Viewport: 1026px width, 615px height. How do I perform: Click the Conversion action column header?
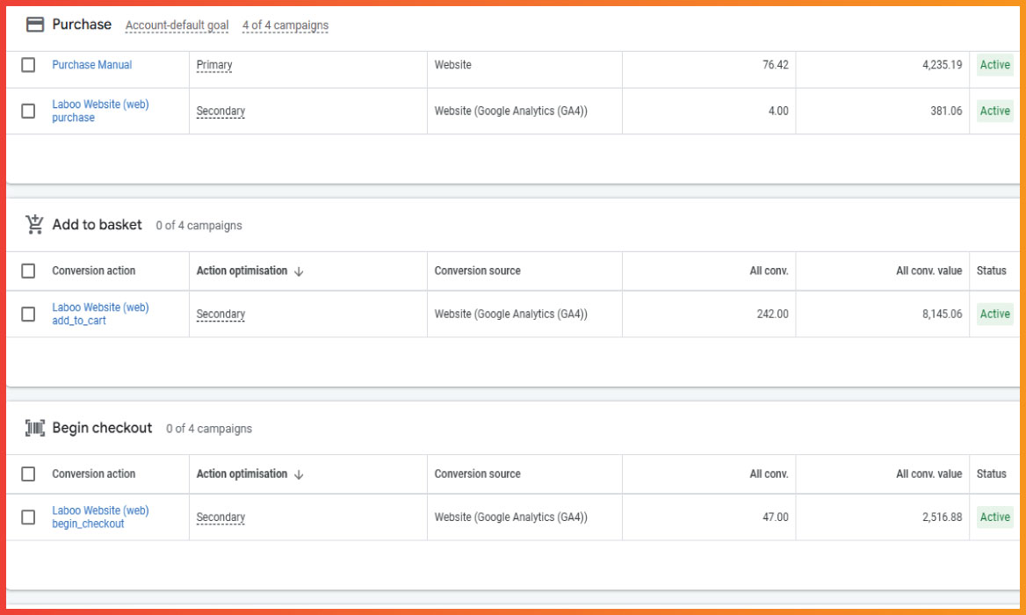(97, 271)
